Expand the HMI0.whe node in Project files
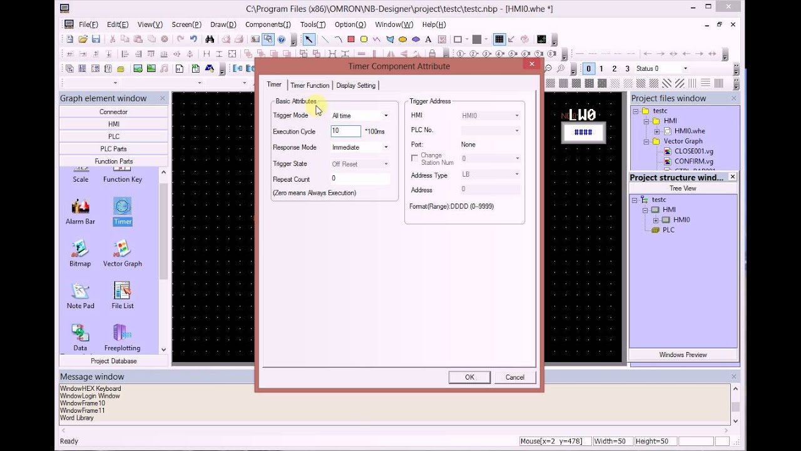The image size is (801, 451). tap(657, 131)
